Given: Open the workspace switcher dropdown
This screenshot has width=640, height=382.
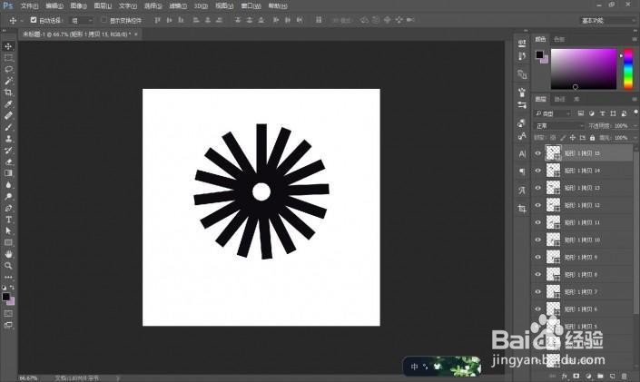Looking at the screenshot, I should pos(607,20).
